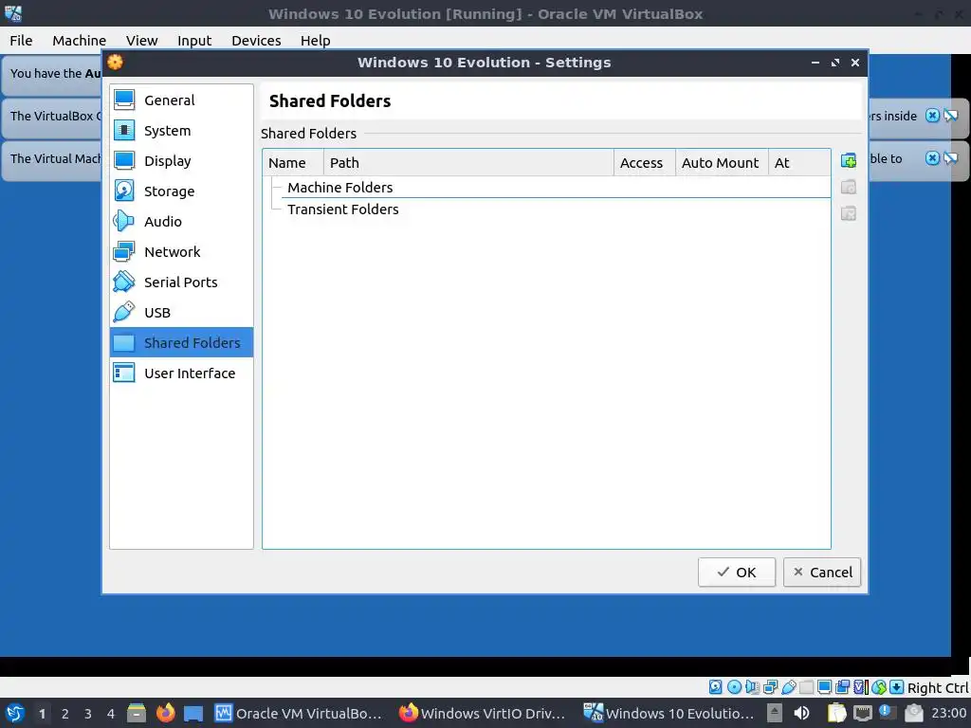The image size is (971, 728).
Task: Open the volume control tray icon
Action: [801, 713]
